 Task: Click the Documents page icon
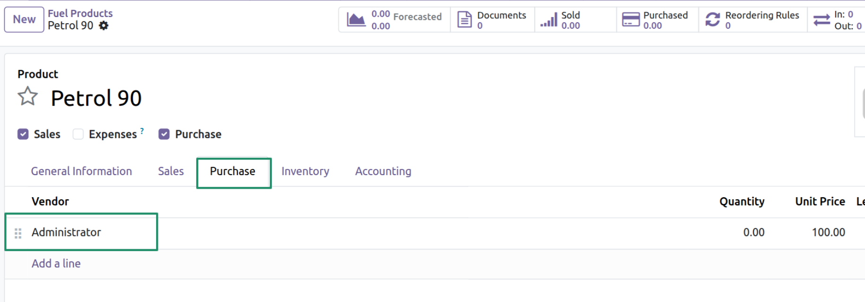pyautogui.click(x=464, y=20)
